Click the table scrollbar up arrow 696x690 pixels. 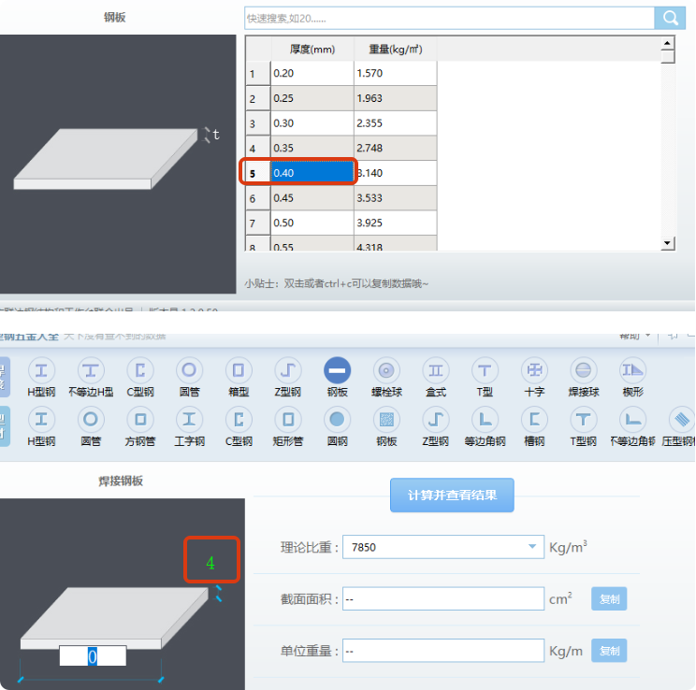tap(667, 43)
